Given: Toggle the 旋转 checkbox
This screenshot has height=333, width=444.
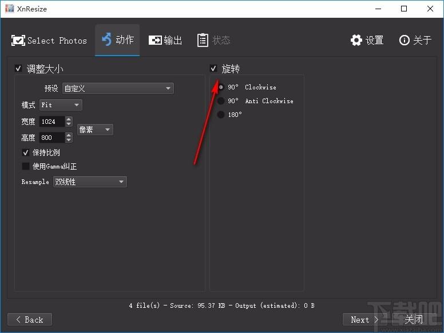Looking at the screenshot, I should pos(213,68).
